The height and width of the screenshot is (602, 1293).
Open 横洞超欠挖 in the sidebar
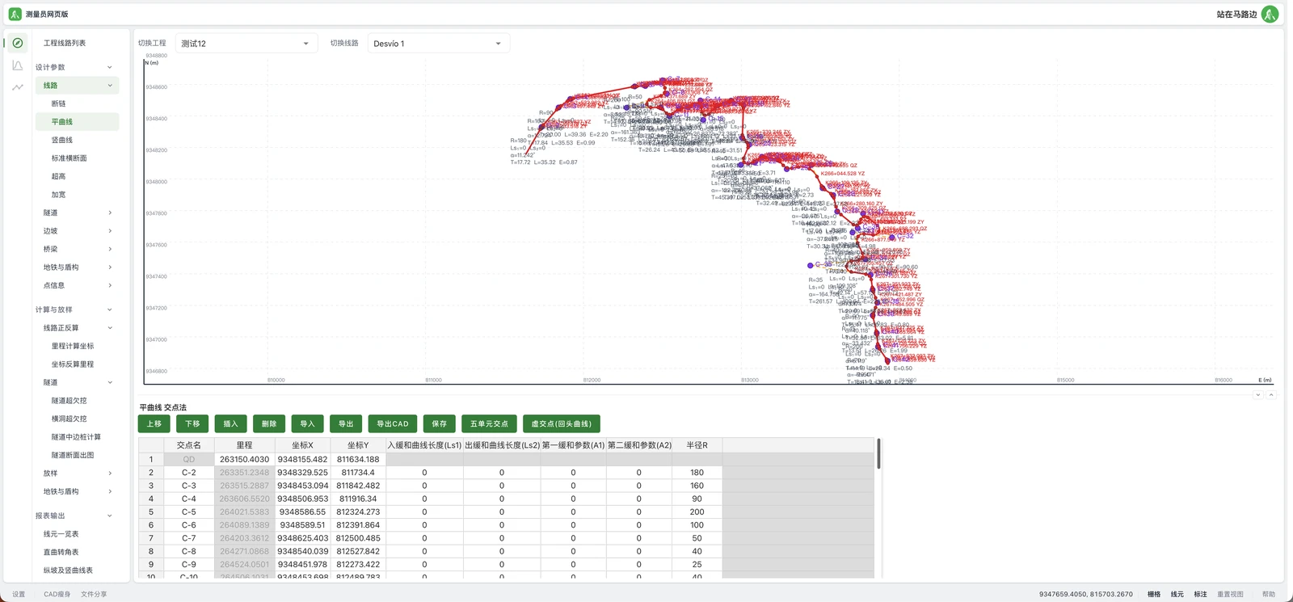point(69,419)
